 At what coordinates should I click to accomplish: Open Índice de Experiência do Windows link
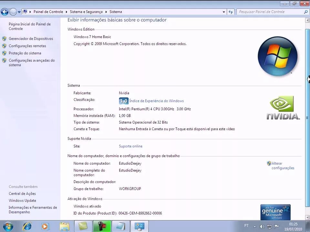pyautogui.click(x=157, y=101)
